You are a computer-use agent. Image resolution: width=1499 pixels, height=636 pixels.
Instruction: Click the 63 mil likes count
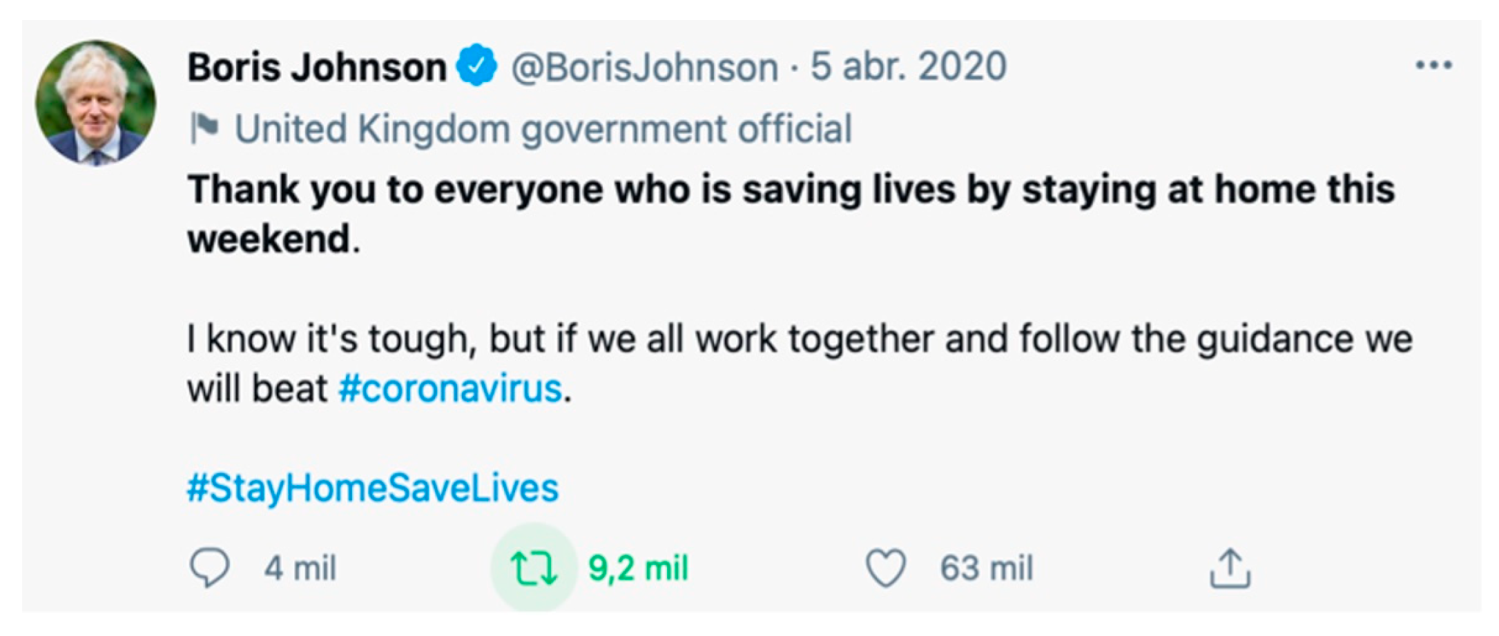[x=986, y=568]
